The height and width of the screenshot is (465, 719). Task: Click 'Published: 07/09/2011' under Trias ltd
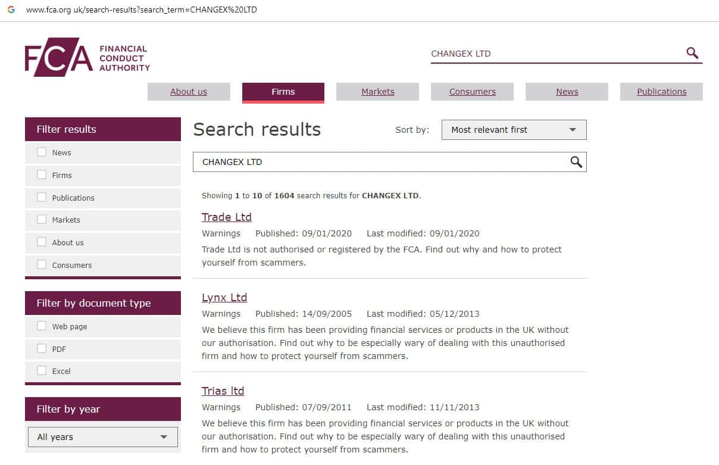click(304, 407)
